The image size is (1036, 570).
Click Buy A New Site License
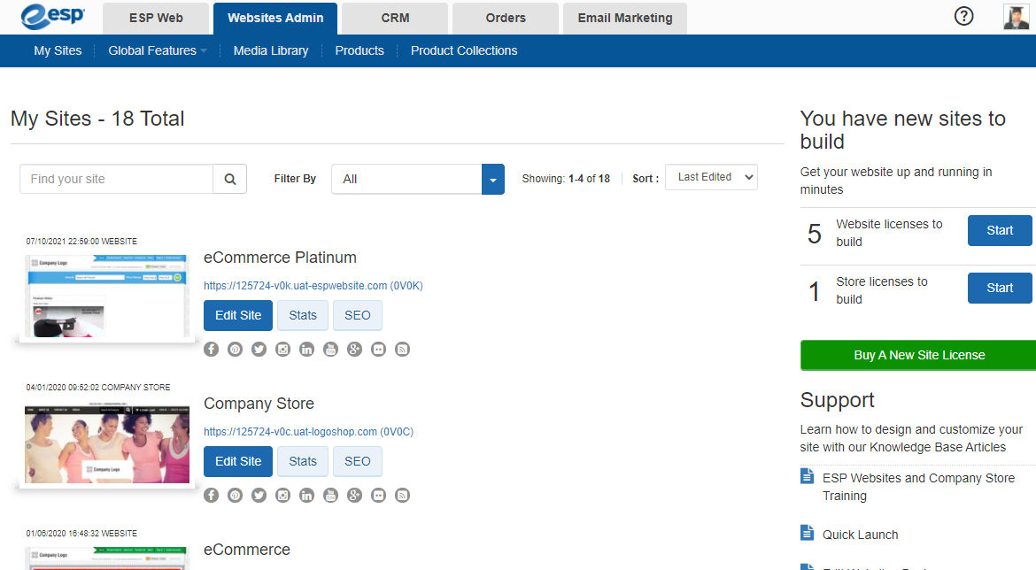[919, 355]
